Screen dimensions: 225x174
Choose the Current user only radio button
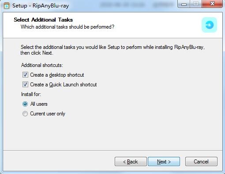point(25,114)
